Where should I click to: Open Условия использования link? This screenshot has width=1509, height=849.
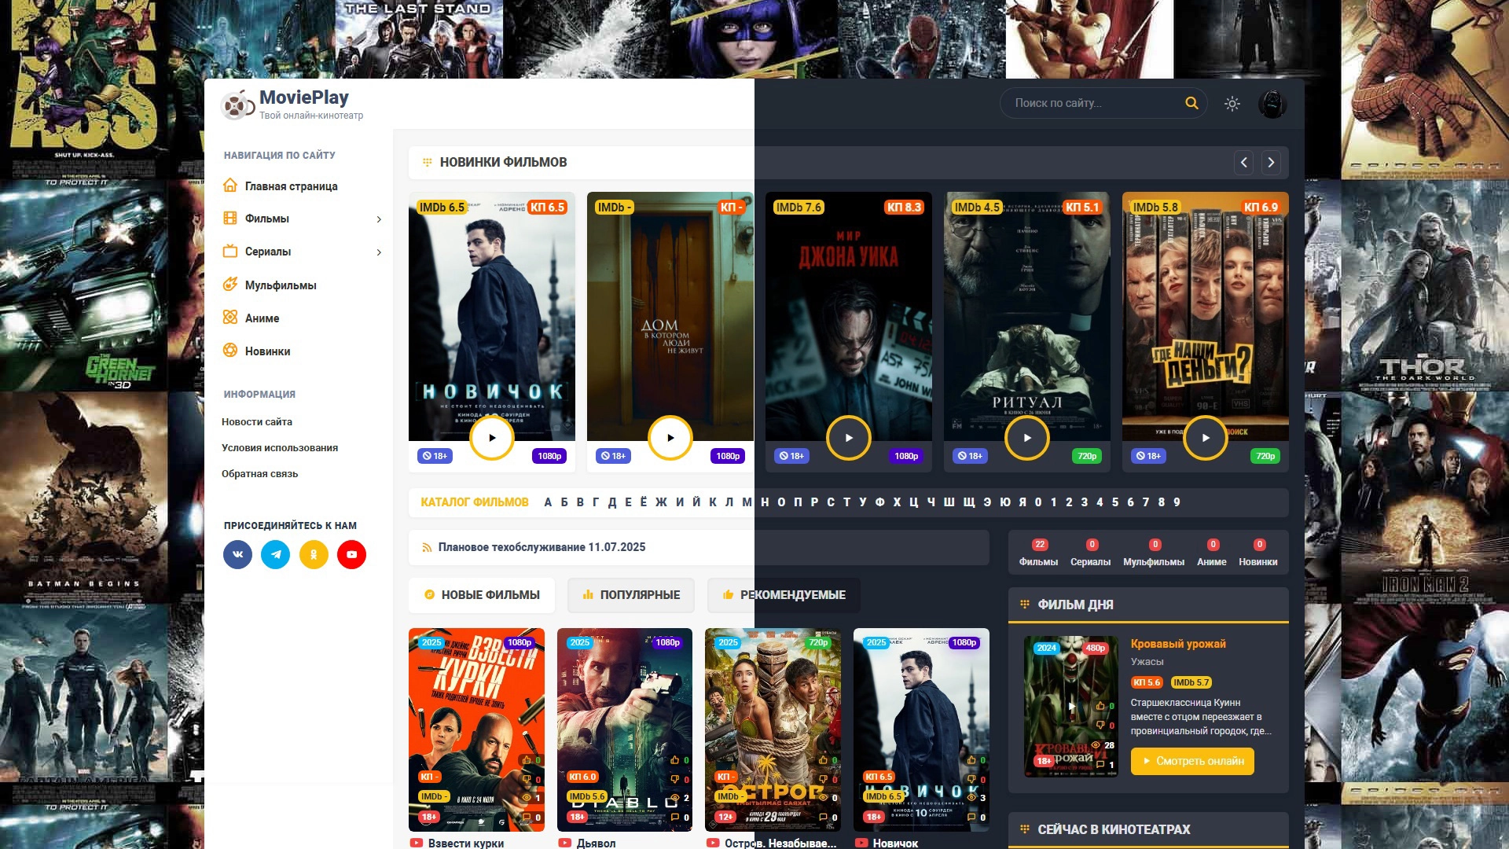point(280,448)
